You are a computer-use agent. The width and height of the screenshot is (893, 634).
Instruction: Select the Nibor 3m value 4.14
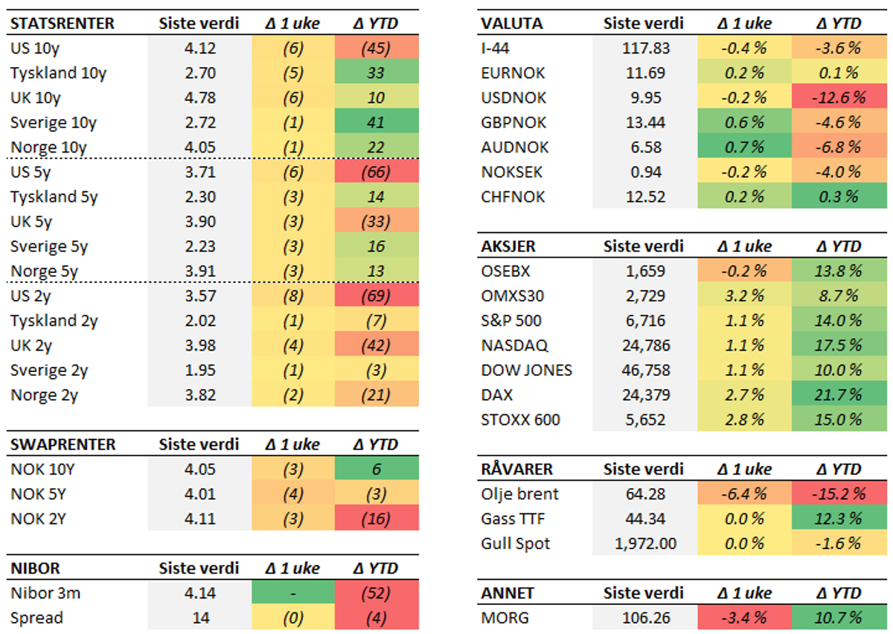coord(199,593)
